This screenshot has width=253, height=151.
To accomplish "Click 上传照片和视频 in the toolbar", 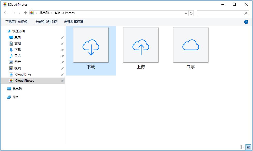I will point(45,22).
